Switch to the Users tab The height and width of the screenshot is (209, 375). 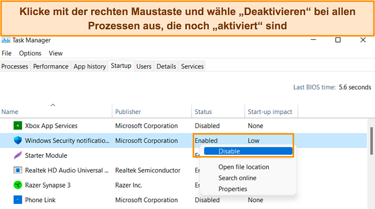click(144, 66)
